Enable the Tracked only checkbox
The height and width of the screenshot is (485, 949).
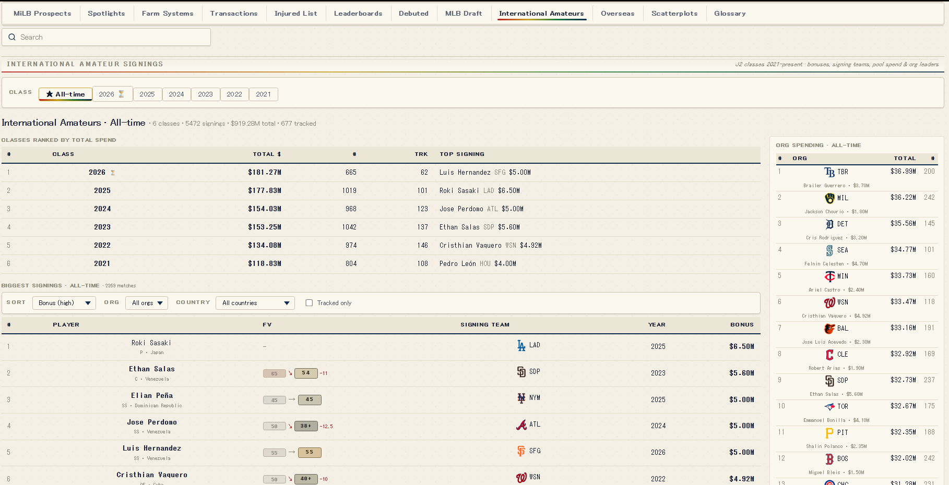[x=309, y=303]
